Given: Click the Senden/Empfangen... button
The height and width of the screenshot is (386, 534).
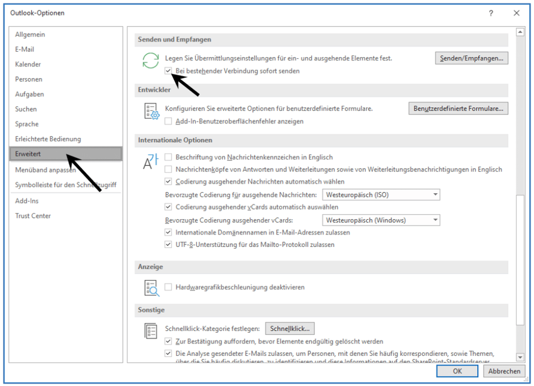Looking at the screenshot, I should 471,58.
